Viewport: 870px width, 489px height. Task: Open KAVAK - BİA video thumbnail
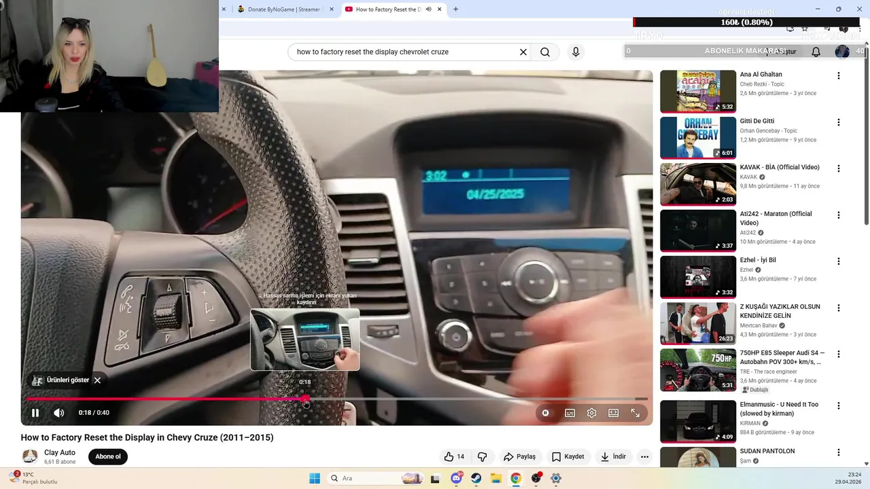(698, 184)
